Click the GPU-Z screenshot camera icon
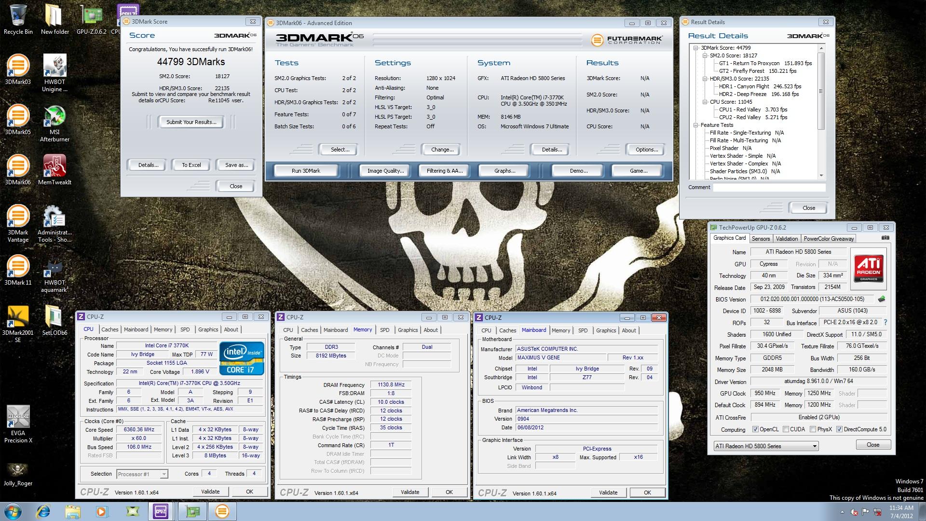Viewport: 926px width, 521px height. coord(885,238)
